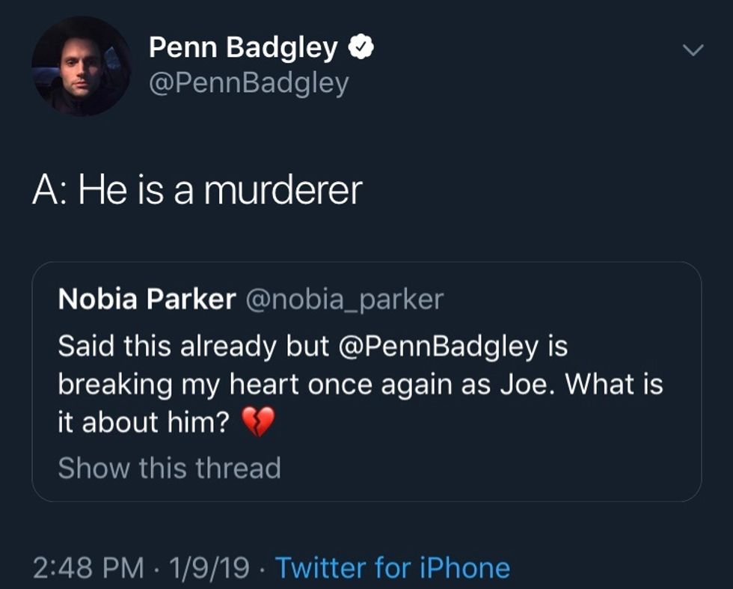This screenshot has height=589, width=733.
Task: Open Nobia Parker's name in quoted tweet
Action: coord(146,299)
